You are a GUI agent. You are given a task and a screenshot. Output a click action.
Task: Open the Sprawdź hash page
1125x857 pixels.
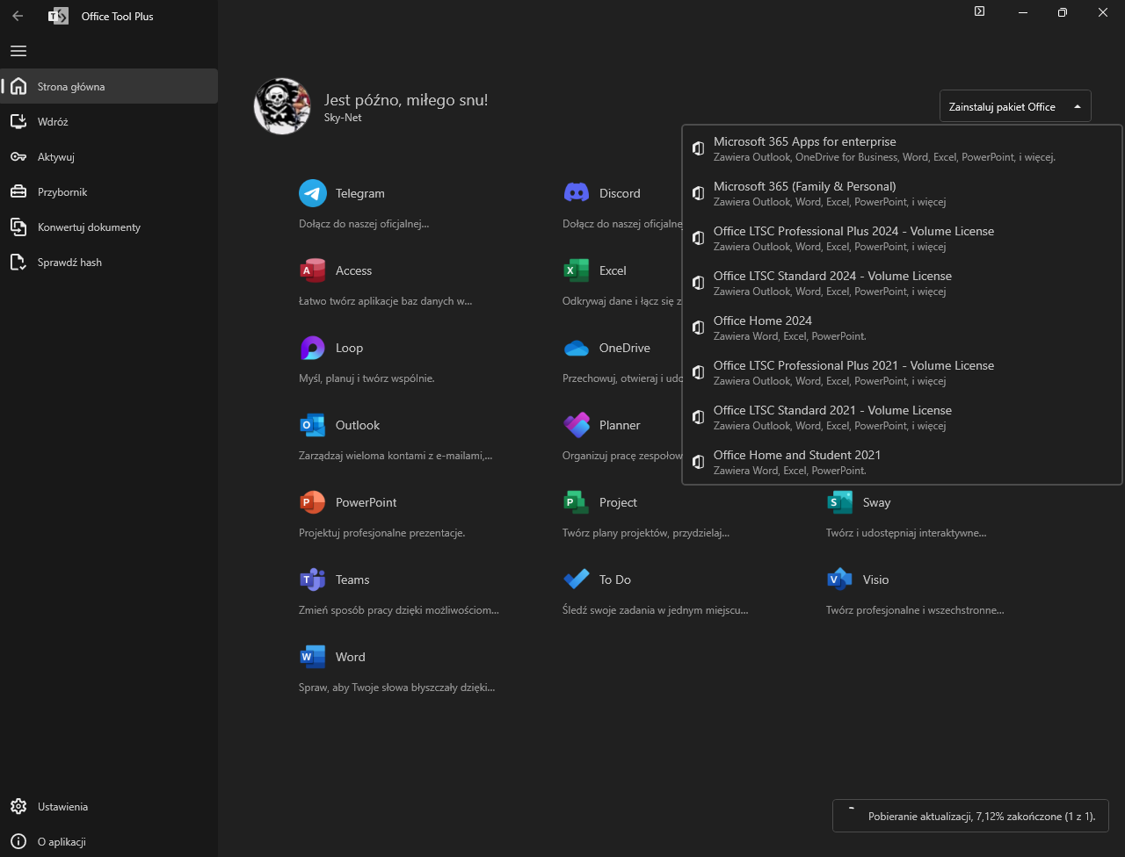(x=109, y=262)
